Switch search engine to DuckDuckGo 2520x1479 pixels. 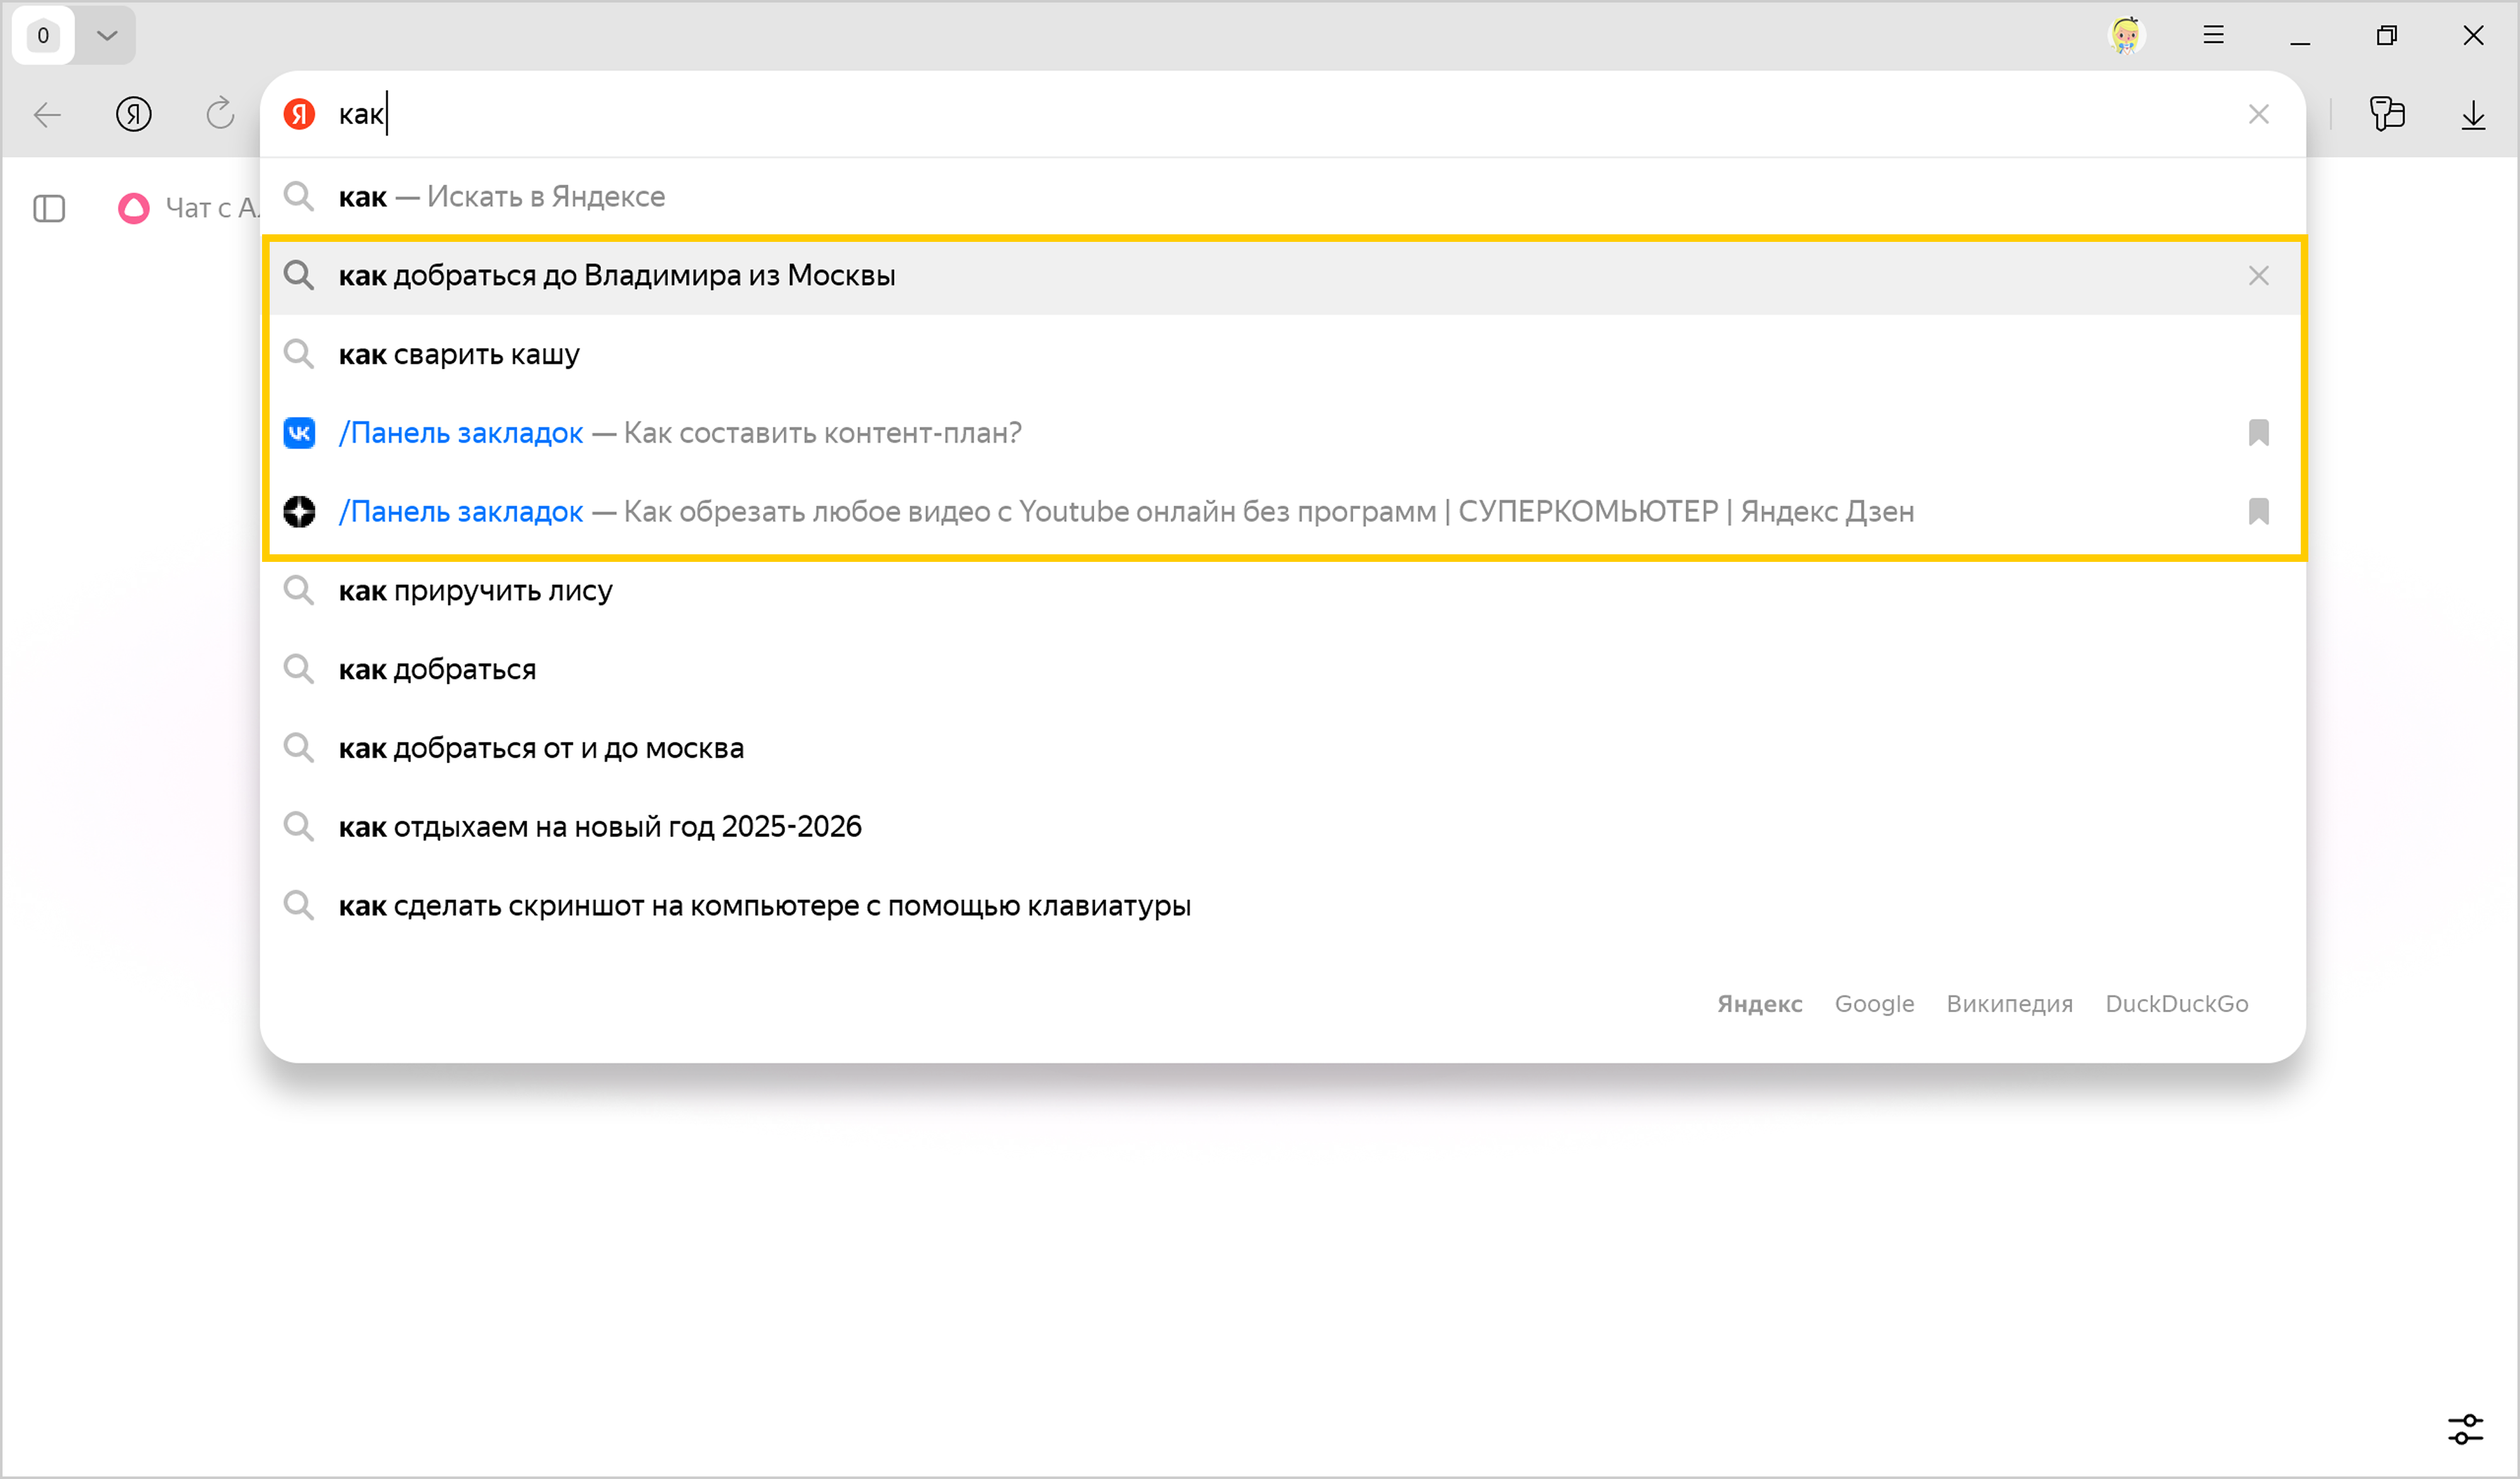pos(2176,1003)
